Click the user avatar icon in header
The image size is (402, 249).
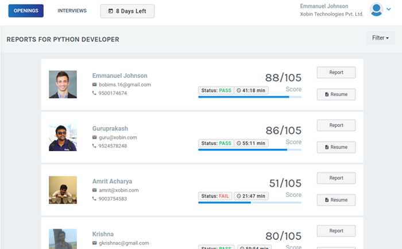[x=376, y=10]
